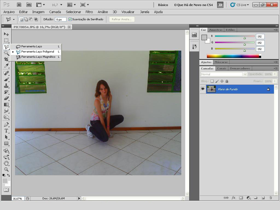
Task: Select the Brush tool
Action: tap(6, 79)
